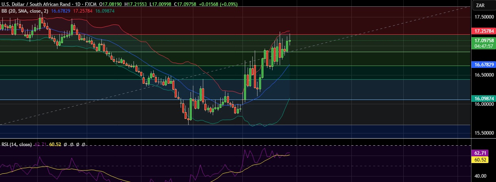Screen dimensions: 496x182
Task: Click the 17.50000 price scale tick
Action: point(484,17)
